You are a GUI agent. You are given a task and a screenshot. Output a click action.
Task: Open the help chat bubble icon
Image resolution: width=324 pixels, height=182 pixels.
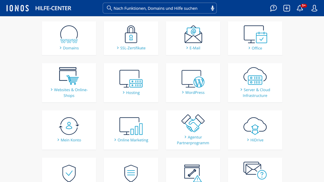[273, 8]
